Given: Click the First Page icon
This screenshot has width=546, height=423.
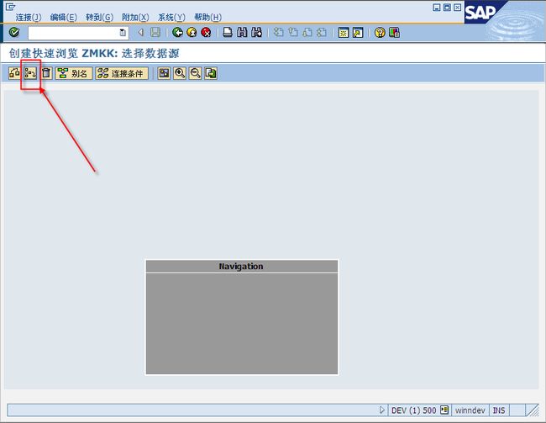Looking at the screenshot, I should [x=278, y=33].
